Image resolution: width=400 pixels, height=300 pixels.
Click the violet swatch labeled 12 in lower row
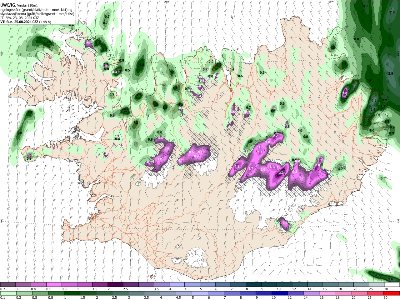tap(296, 293)
